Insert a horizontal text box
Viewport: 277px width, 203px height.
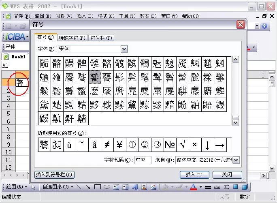116,187
